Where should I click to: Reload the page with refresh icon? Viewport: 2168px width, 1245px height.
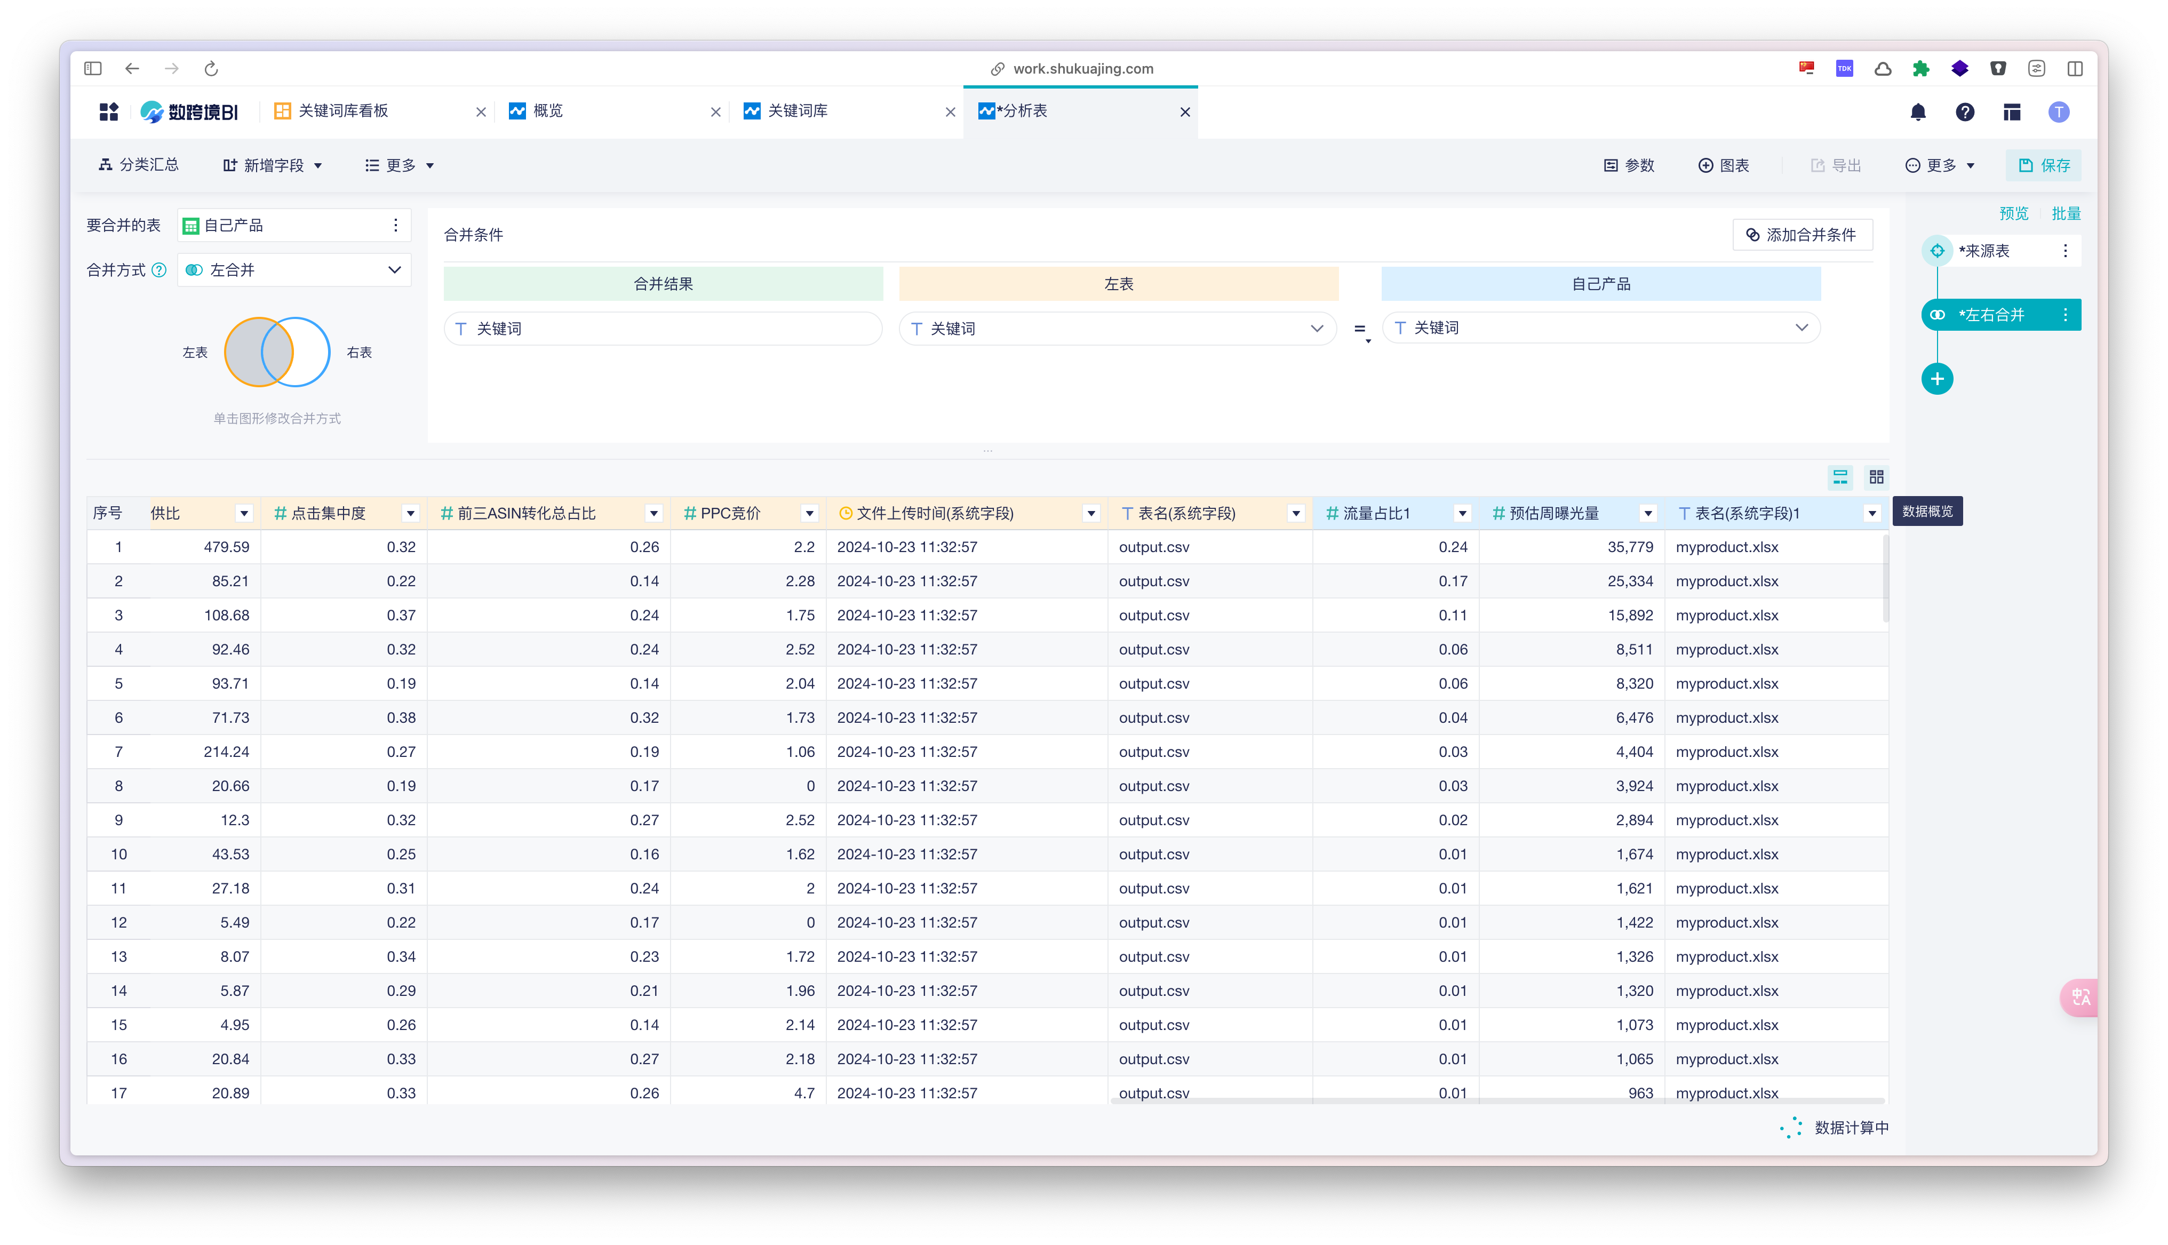pyautogui.click(x=211, y=68)
